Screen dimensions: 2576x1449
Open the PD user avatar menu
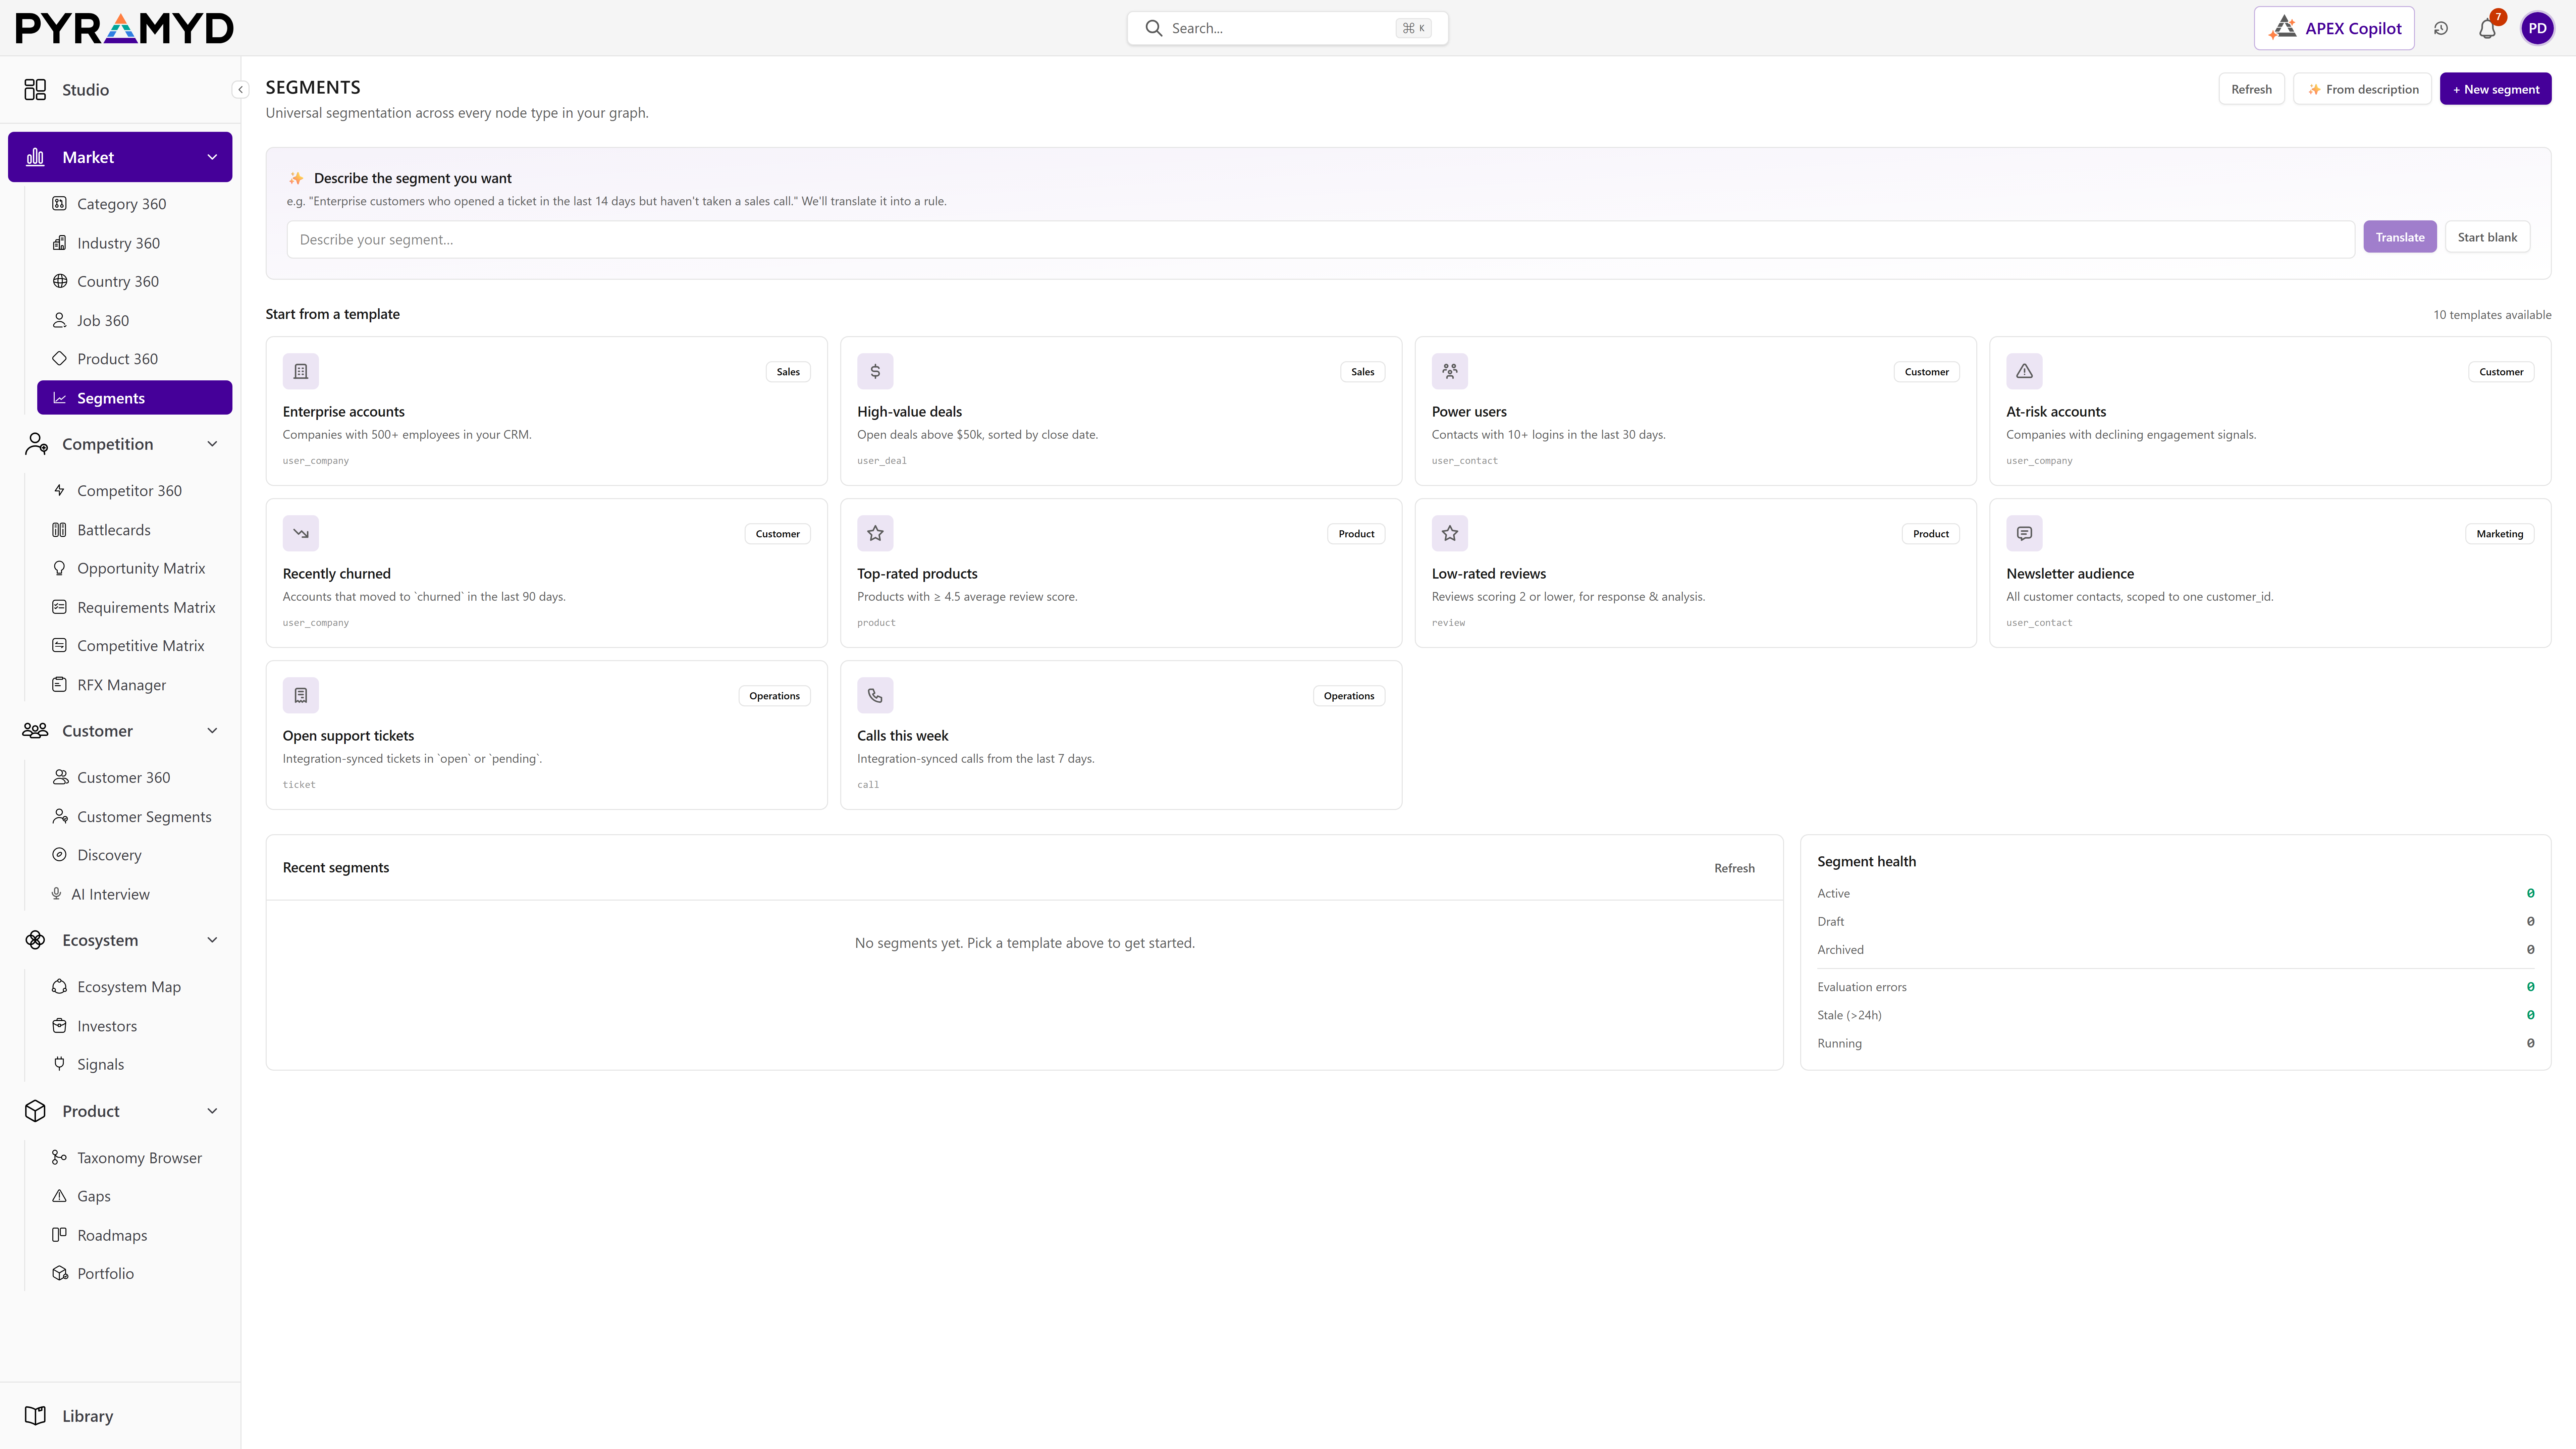(2537, 28)
